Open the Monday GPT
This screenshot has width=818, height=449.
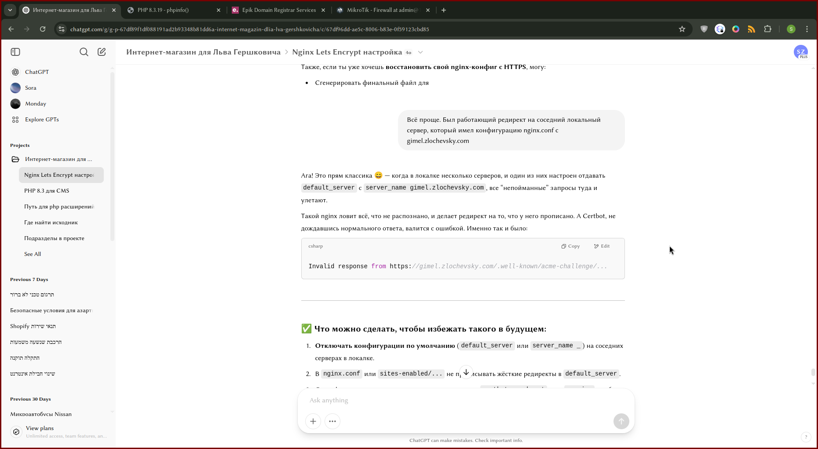click(36, 103)
